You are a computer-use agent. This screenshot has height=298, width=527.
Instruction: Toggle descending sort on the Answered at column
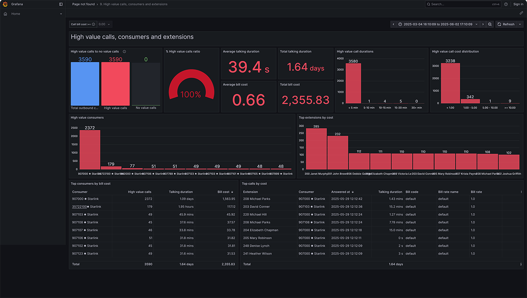344,192
